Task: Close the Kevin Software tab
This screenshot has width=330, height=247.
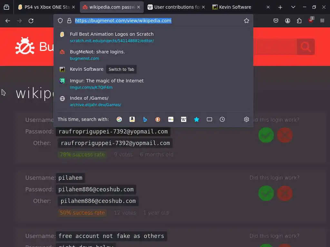Action: pyautogui.click(x=268, y=7)
